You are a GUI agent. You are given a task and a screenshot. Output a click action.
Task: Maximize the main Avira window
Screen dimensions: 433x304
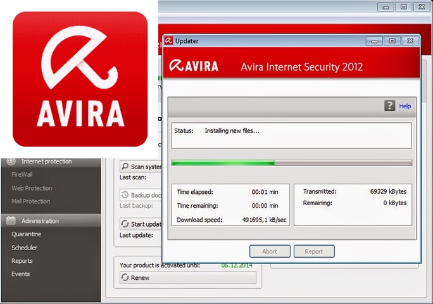click(x=404, y=7)
